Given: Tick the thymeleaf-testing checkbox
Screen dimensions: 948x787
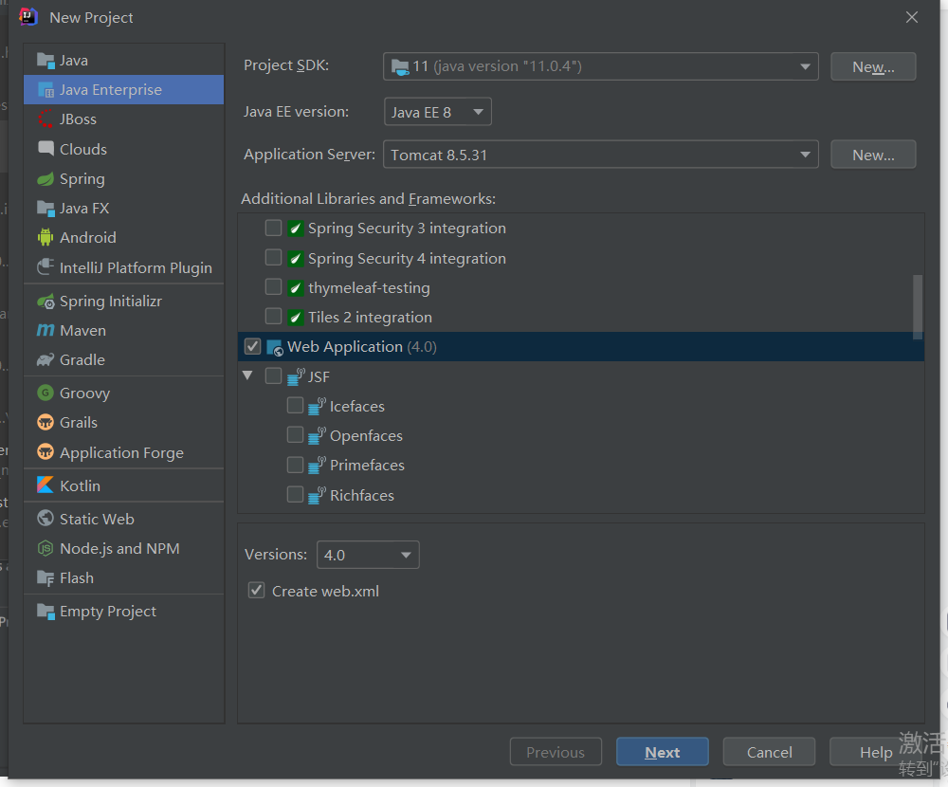Looking at the screenshot, I should click(x=273, y=286).
